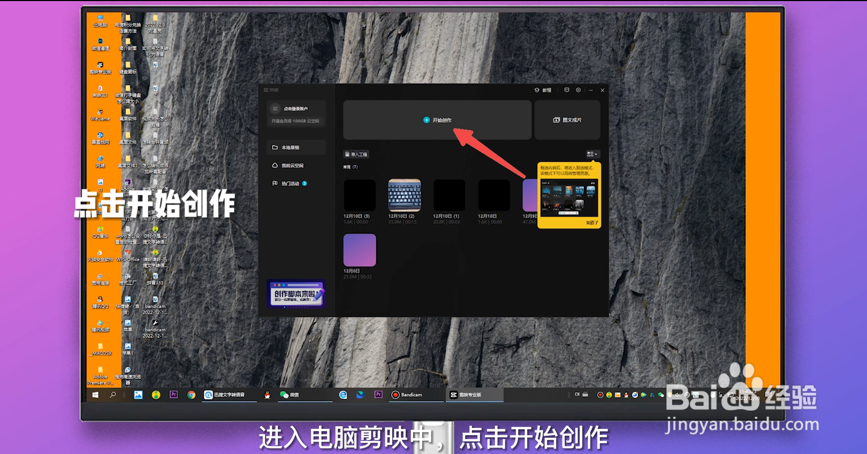This screenshot has width=867, height=454.
Task: Click the 拼音333 desktop file
Action: click(x=155, y=279)
